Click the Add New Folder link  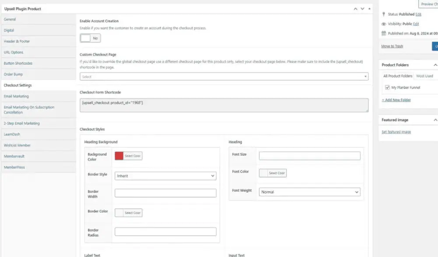coord(396,100)
